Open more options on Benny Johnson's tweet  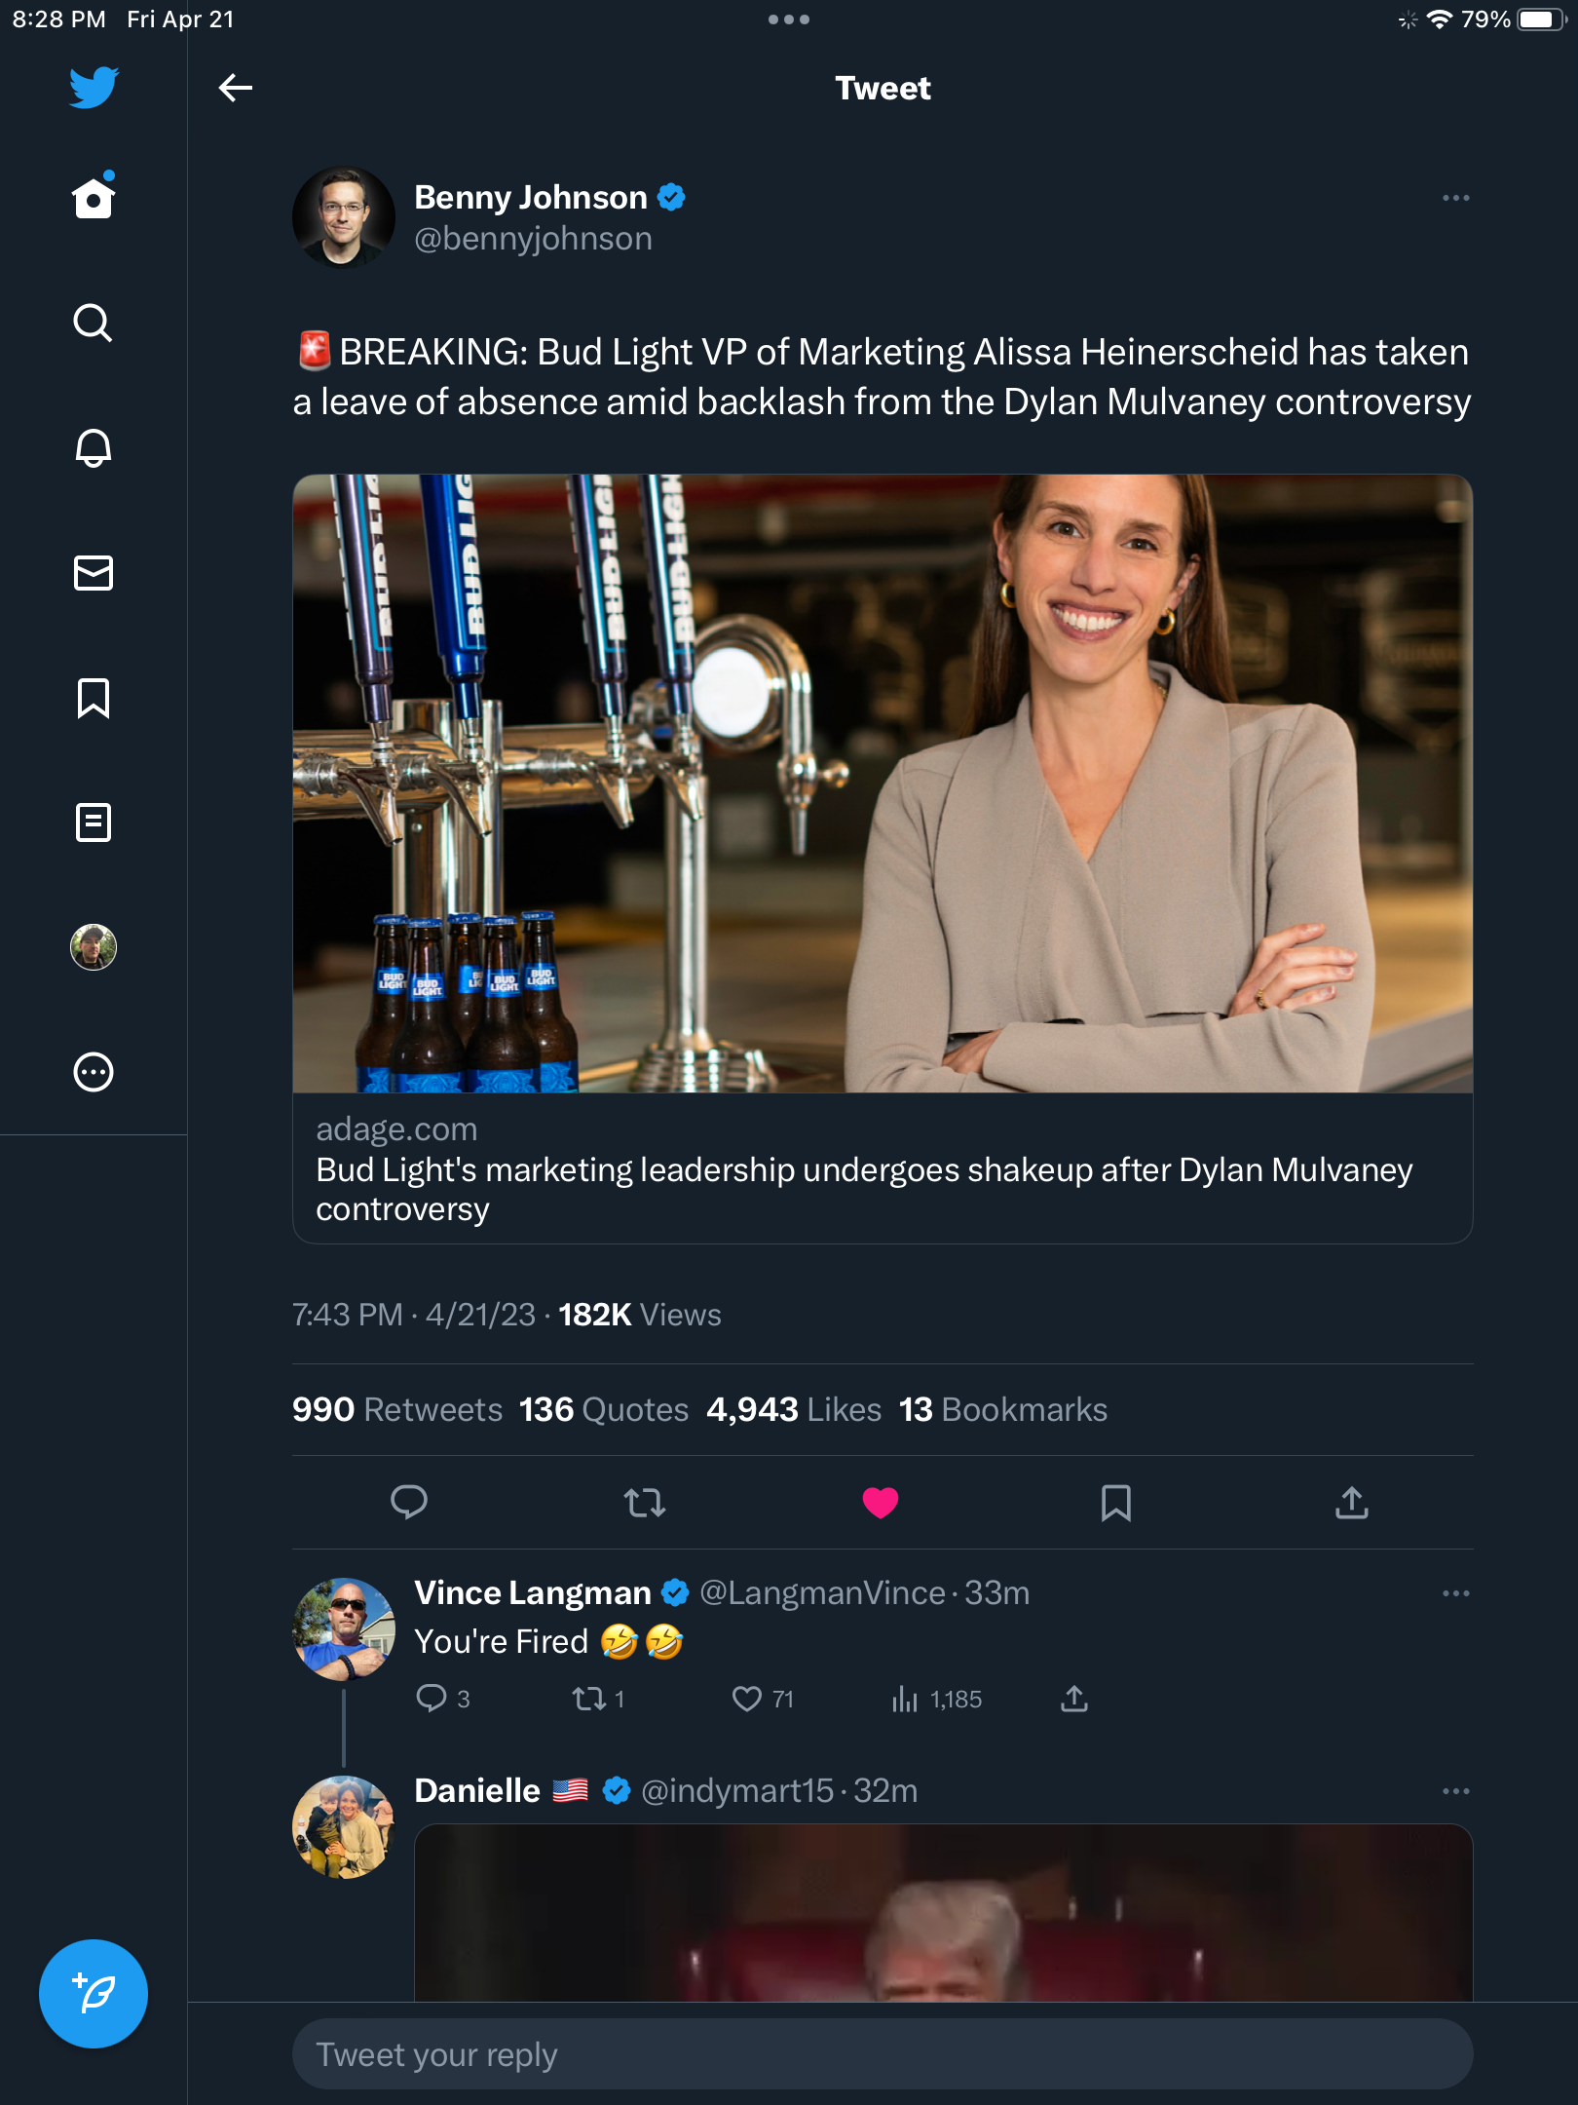(x=1455, y=198)
